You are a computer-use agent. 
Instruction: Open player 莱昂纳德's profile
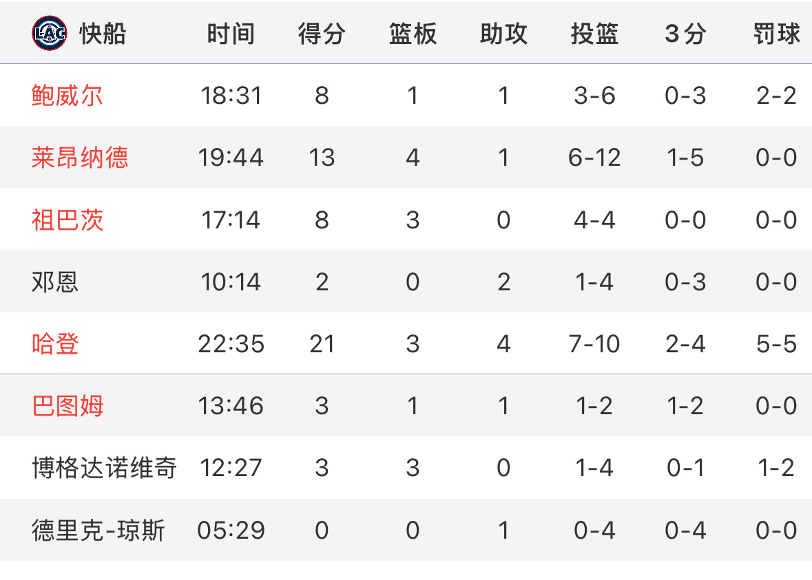(x=80, y=158)
